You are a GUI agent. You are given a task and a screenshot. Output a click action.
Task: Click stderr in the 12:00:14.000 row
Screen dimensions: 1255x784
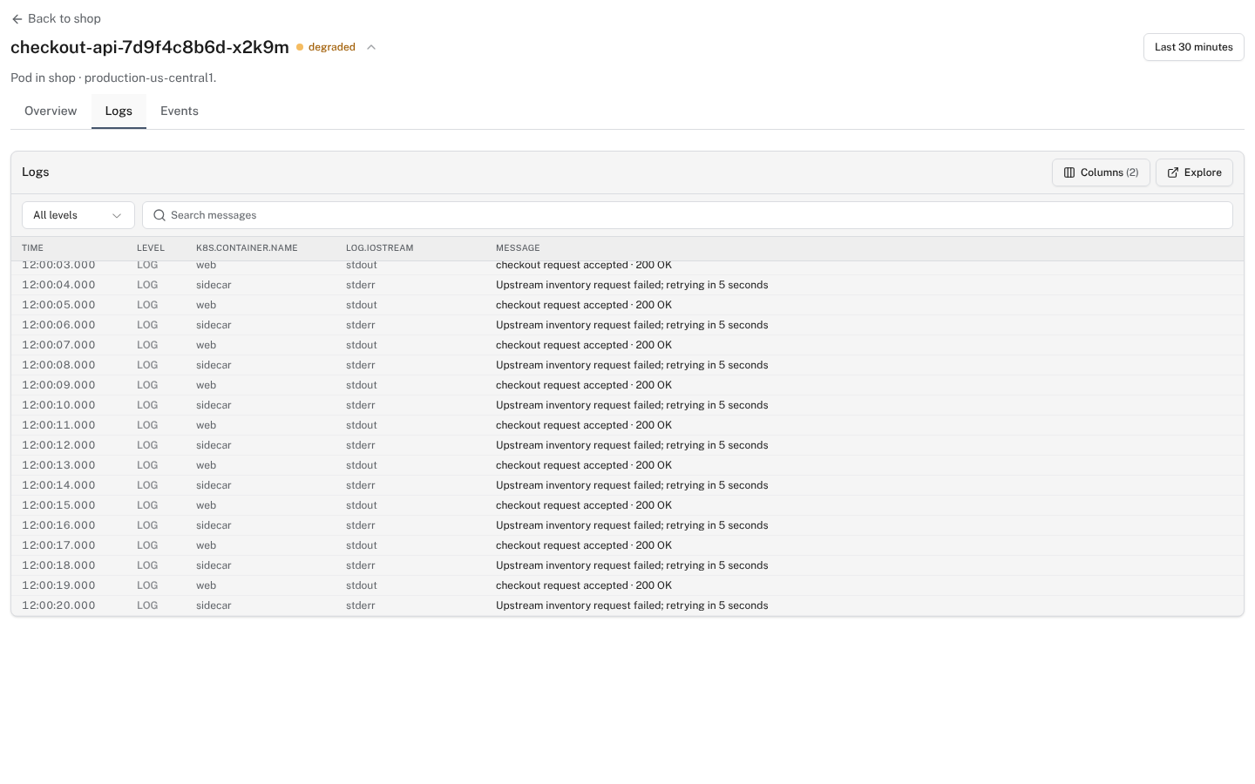pyautogui.click(x=361, y=485)
